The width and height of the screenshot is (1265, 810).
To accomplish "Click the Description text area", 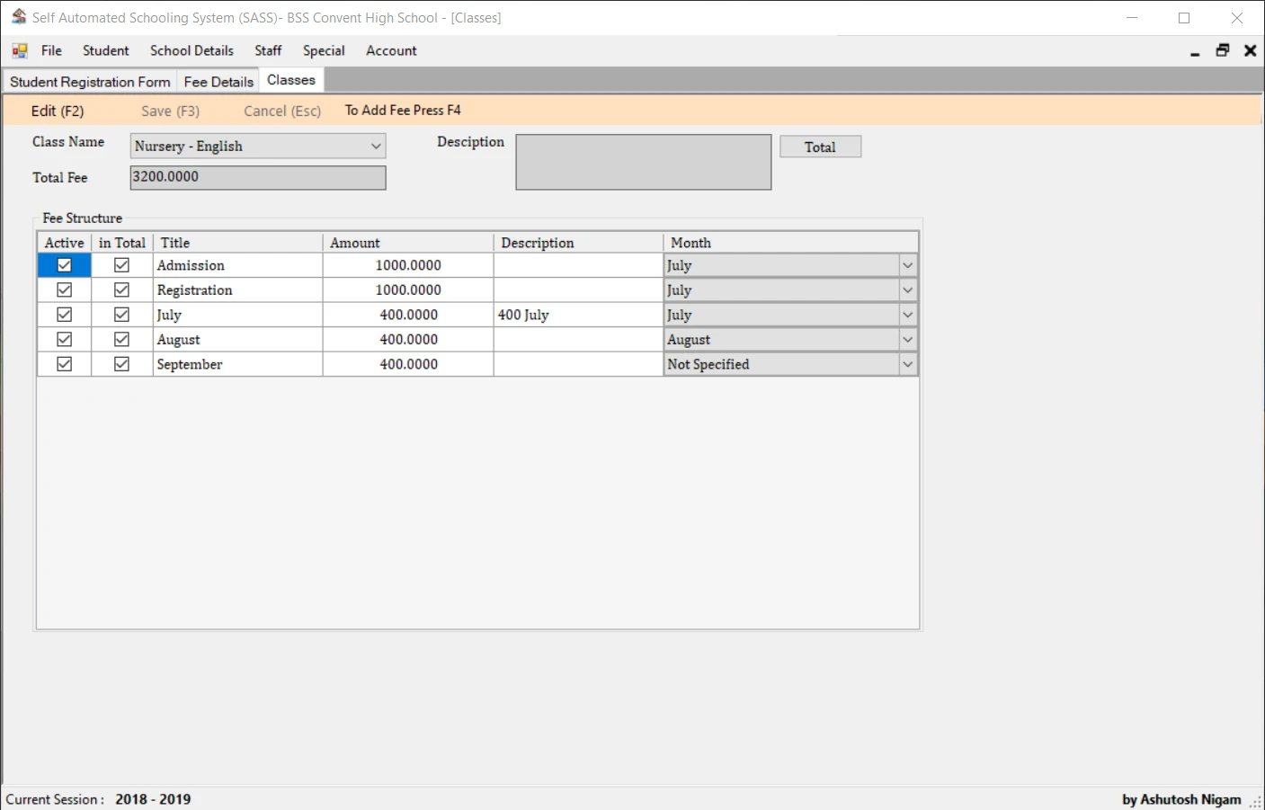I will [x=643, y=162].
